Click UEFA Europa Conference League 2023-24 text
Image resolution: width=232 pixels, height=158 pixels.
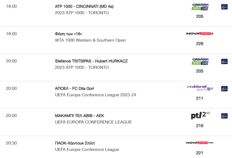pyautogui.click(x=95, y=95)
